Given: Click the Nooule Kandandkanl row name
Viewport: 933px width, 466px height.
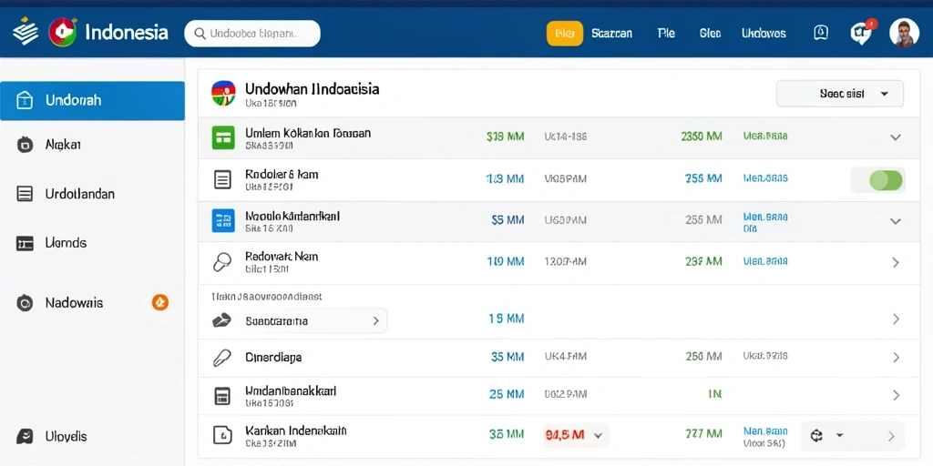Looking at the screenshot, I should coord(292,215).
